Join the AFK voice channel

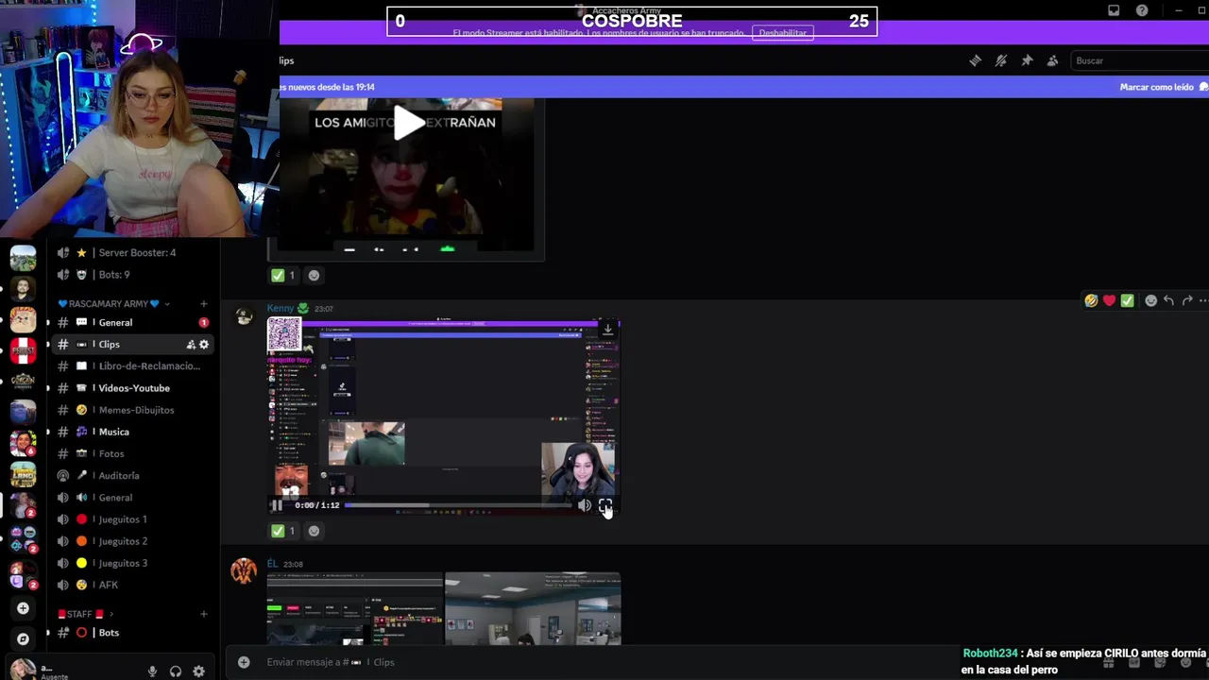(x=132, y=585)
